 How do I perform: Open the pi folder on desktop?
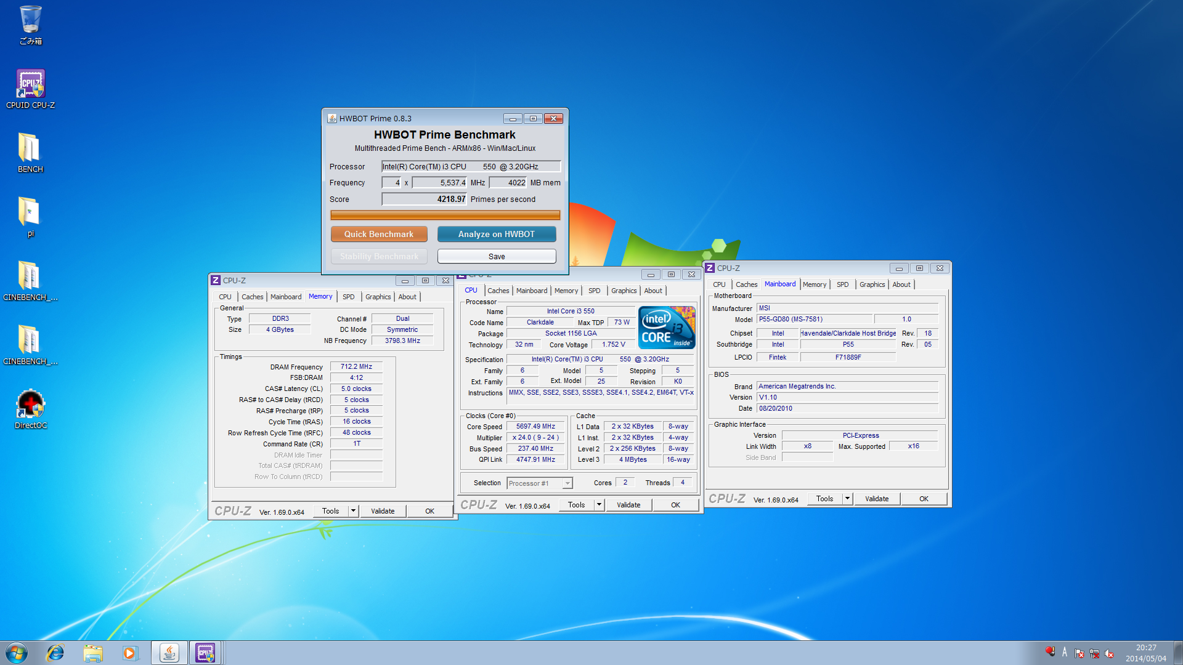(x=30, y=217)
